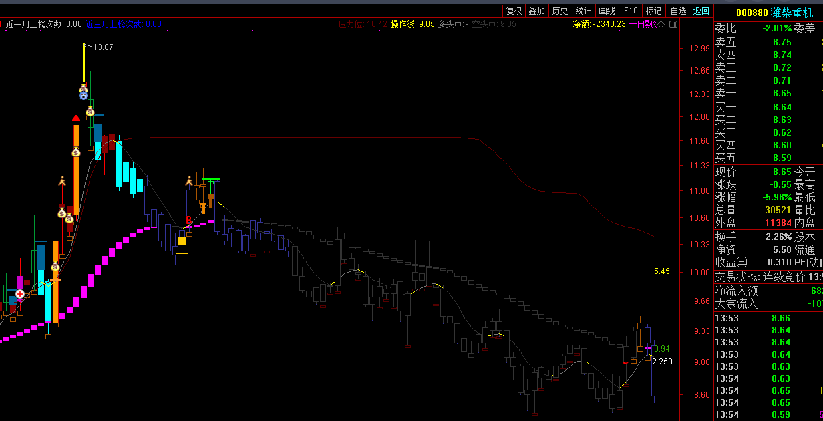The width and height of the screenshot is (823, 421).
Task: Click the money bag on the green candle beside the peak
Action: [90, 111]
